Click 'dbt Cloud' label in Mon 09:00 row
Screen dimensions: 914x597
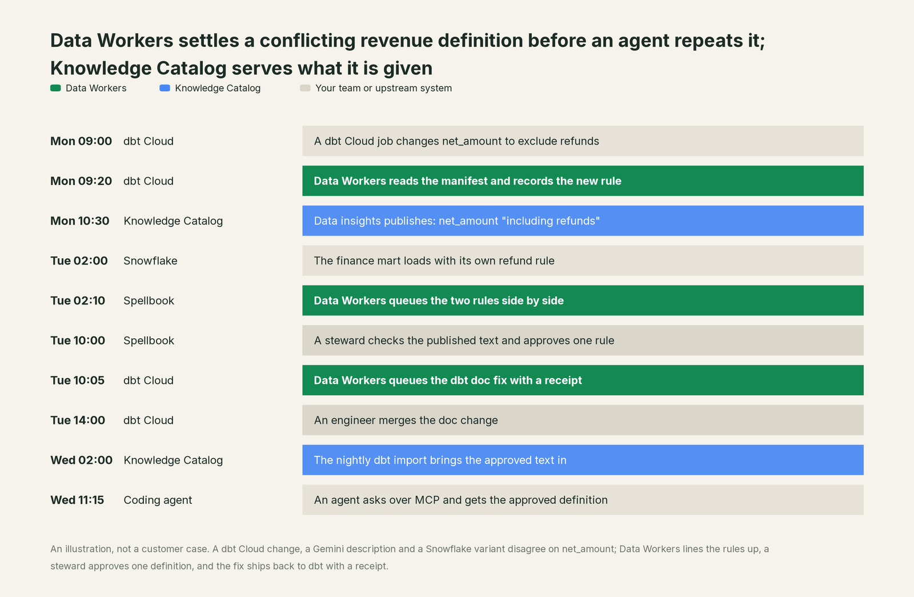149,141
